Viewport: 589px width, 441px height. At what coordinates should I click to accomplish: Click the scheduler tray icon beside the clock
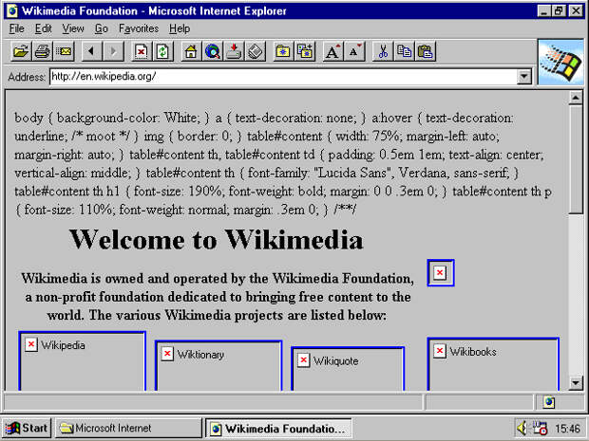541,428
